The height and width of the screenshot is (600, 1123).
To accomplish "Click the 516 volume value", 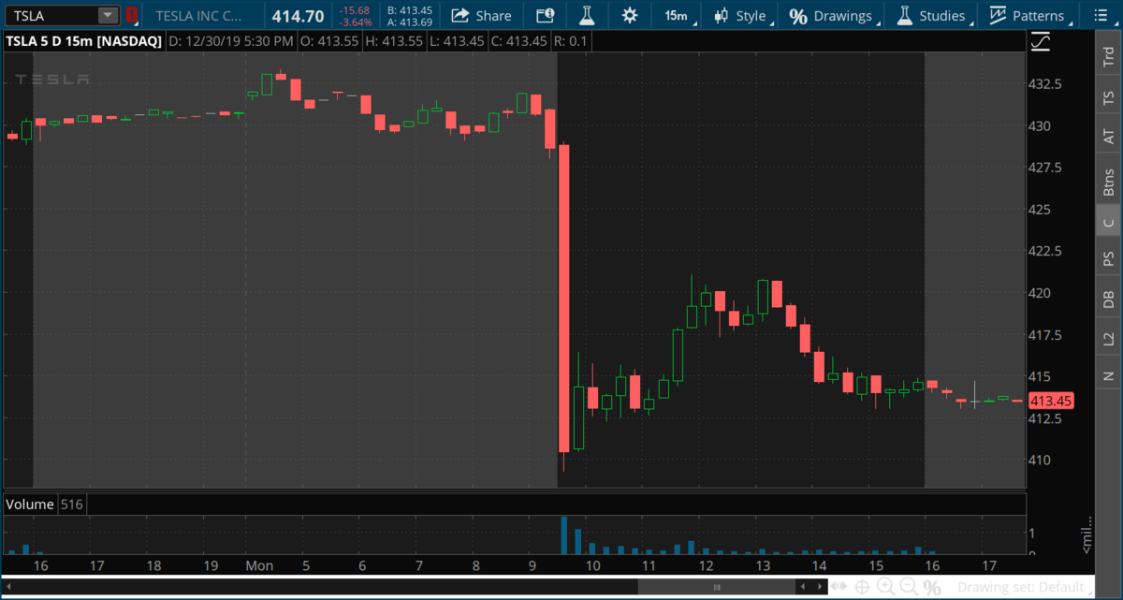I will (x=72, y=505).
